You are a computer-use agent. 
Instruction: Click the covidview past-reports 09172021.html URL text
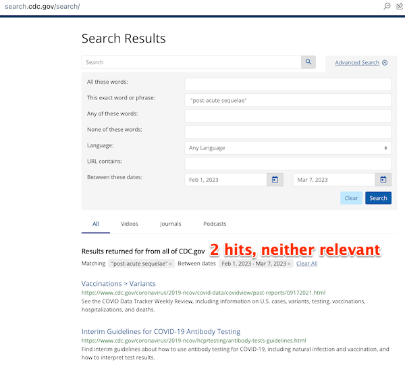pyautogui.click(x=203, y=293)
